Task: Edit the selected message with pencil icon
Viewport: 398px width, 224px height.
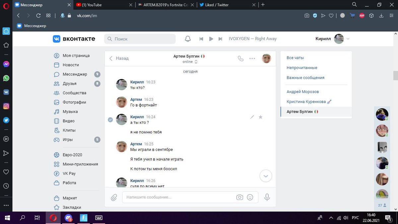Action: pos(252,117)
